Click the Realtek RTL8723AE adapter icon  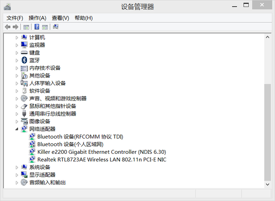tap(32, 159)
